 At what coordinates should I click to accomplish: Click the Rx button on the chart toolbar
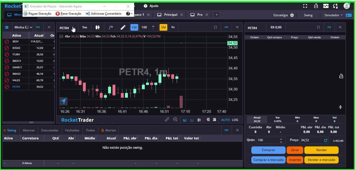(x=173, y=27)
